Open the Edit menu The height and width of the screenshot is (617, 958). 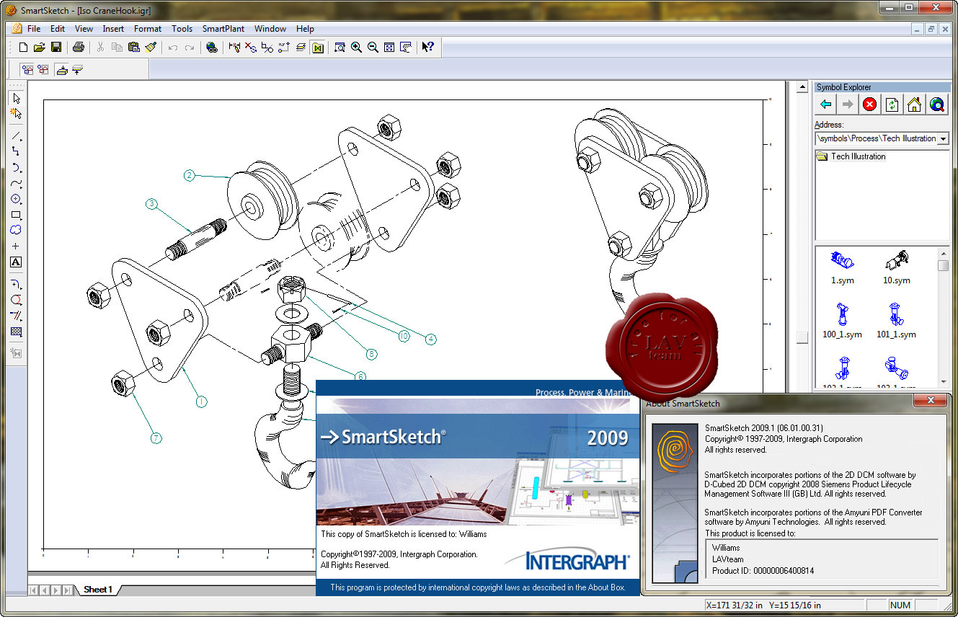(58, 29)
